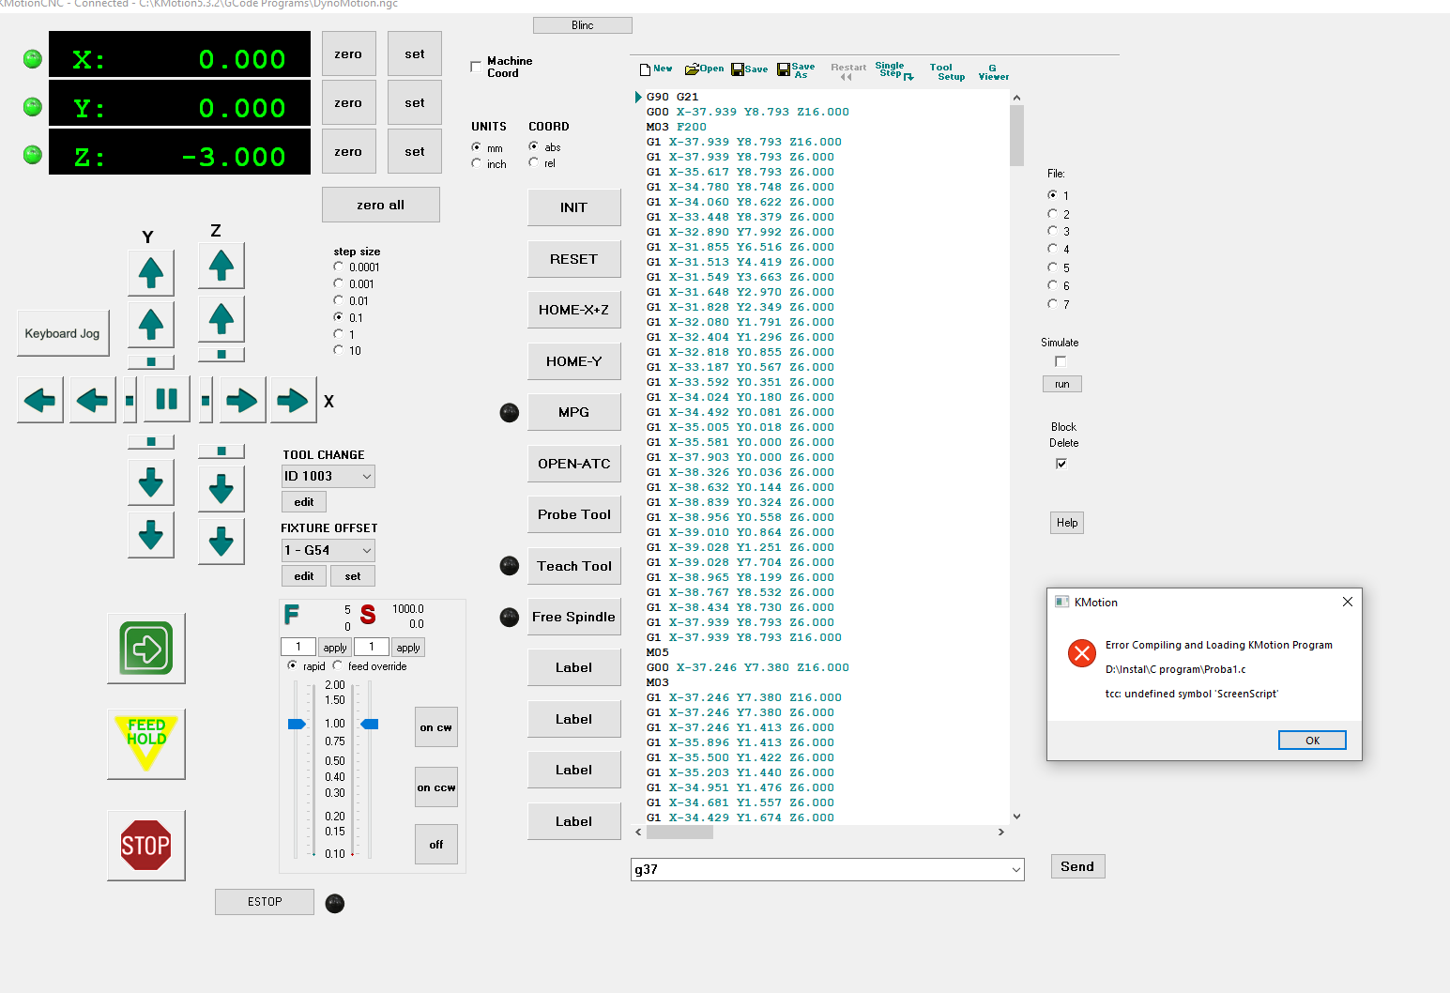This screenshot has width=1450, height=993.
Task: Expand the Fixture Offset G54 dropdown
Action: 366,551
